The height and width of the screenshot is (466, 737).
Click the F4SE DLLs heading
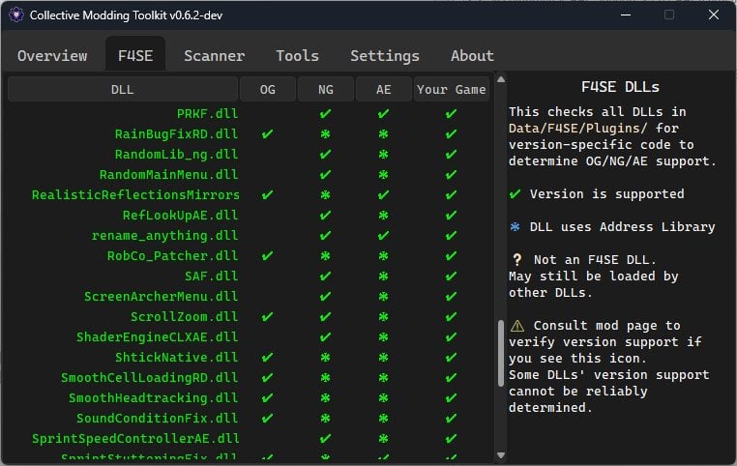pyautogui.click(x=620, y=87)
